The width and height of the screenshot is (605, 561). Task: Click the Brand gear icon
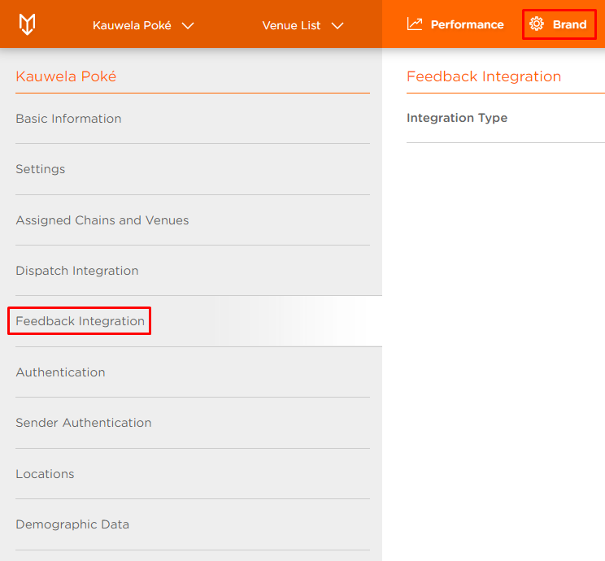click(537, 24)
